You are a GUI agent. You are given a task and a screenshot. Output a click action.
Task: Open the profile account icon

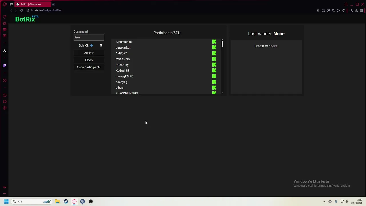click(x=351, y=11)
